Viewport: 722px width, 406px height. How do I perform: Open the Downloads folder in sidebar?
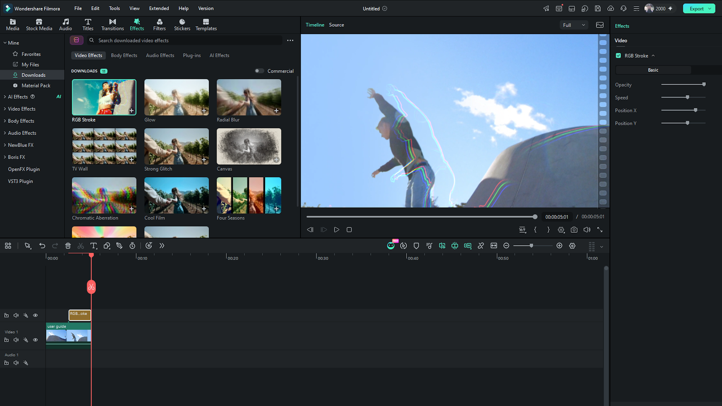tap(33, 75)
